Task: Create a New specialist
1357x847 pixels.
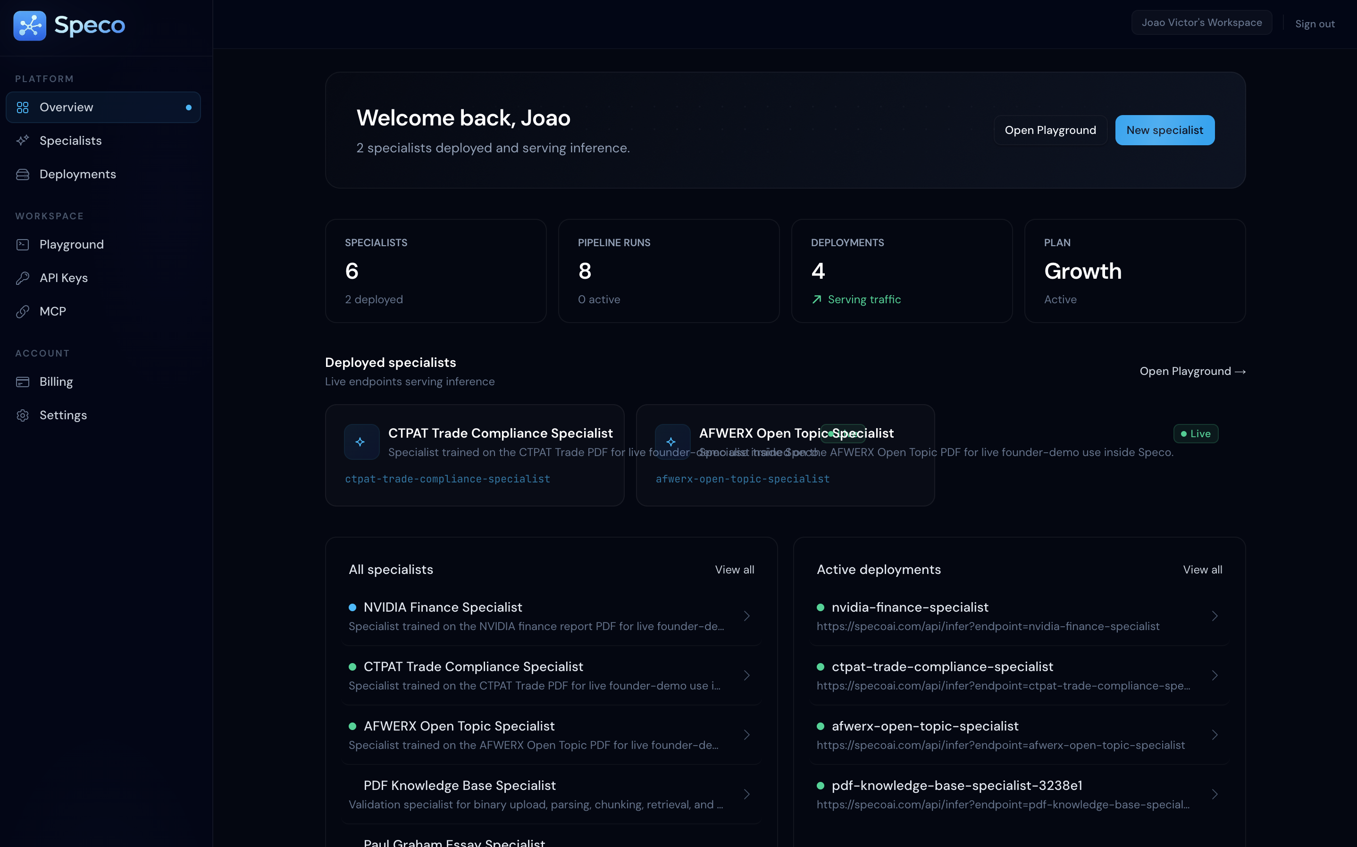Action: click(1164, 129)
